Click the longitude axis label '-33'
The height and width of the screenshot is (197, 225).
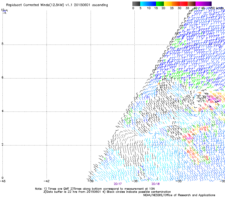179,181
